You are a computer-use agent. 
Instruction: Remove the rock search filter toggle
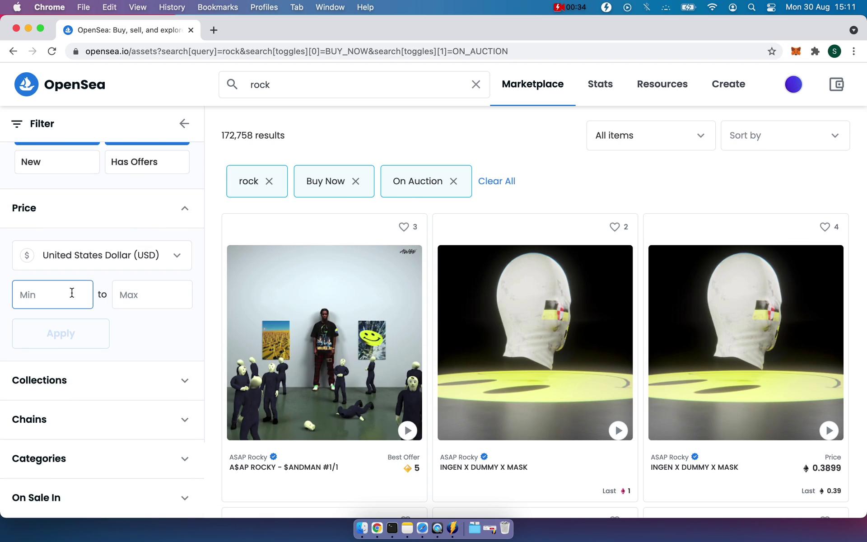[268, 181]
